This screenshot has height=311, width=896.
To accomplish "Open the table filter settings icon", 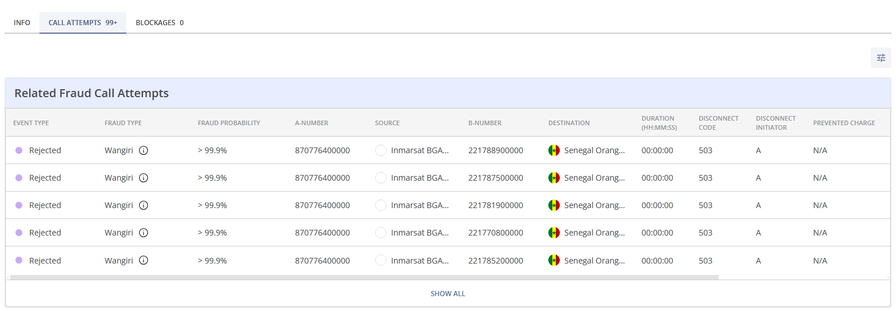I will [881, 58].
